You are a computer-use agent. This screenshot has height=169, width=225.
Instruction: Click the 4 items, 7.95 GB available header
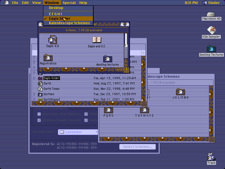(x=84, y=30)
